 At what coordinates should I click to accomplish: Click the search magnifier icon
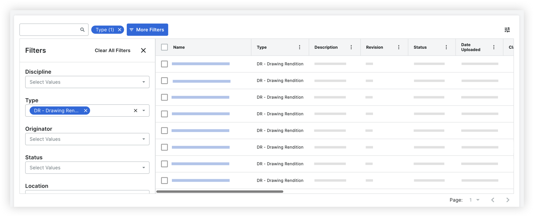point(82,30)
